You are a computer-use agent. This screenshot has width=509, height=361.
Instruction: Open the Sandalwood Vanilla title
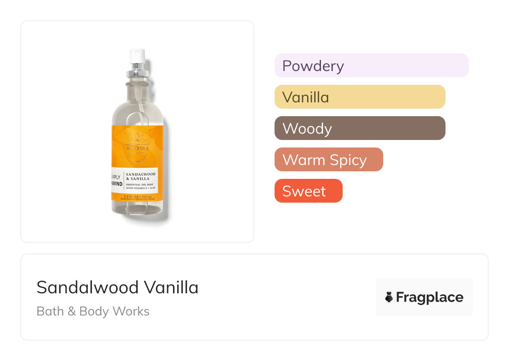click(117, 287)
